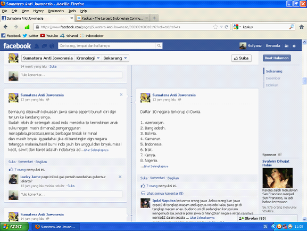Open the indowebster bookmark

(x=92, y=36)
